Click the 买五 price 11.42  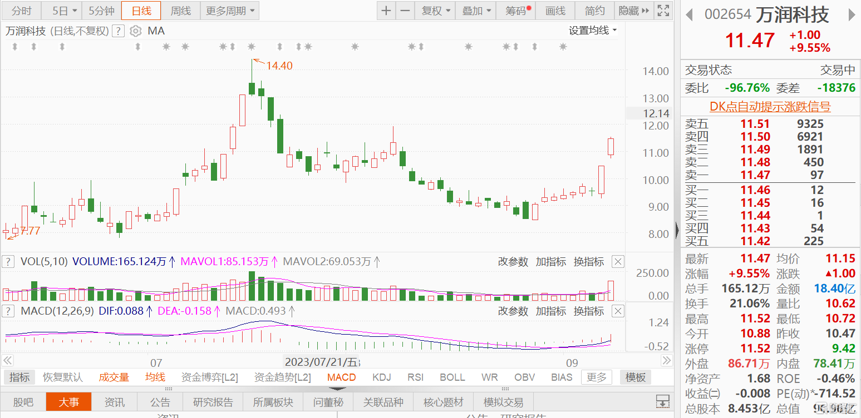pos(755,241)
